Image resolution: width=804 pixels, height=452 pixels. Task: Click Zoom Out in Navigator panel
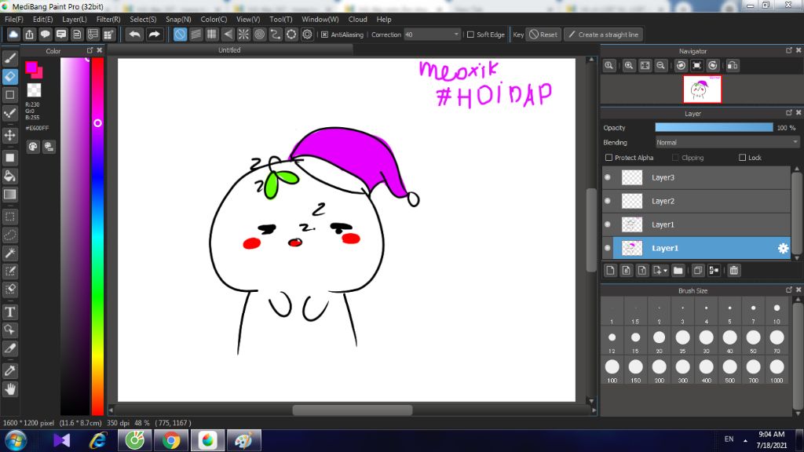click(661, 66)
